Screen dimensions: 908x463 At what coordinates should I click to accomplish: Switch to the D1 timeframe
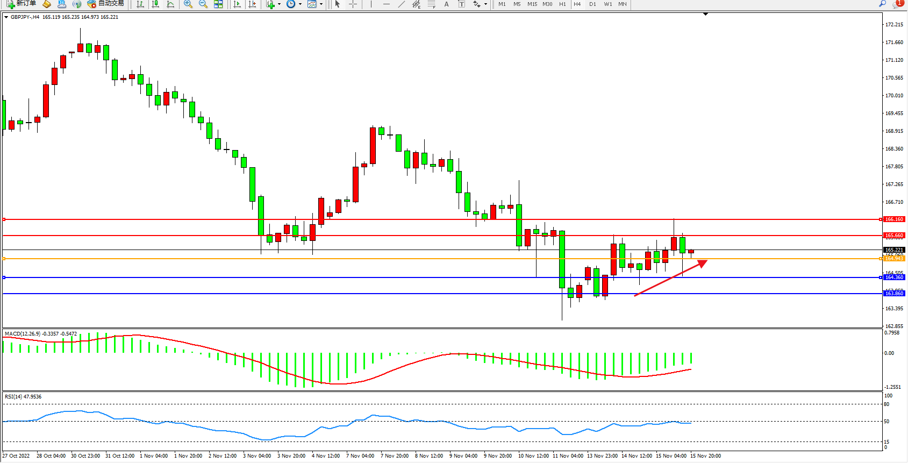592,4
